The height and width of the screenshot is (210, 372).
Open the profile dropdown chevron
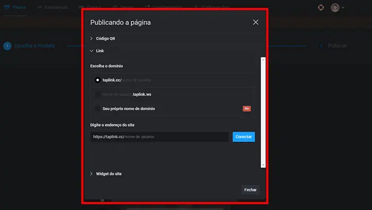tap(343, 7)
